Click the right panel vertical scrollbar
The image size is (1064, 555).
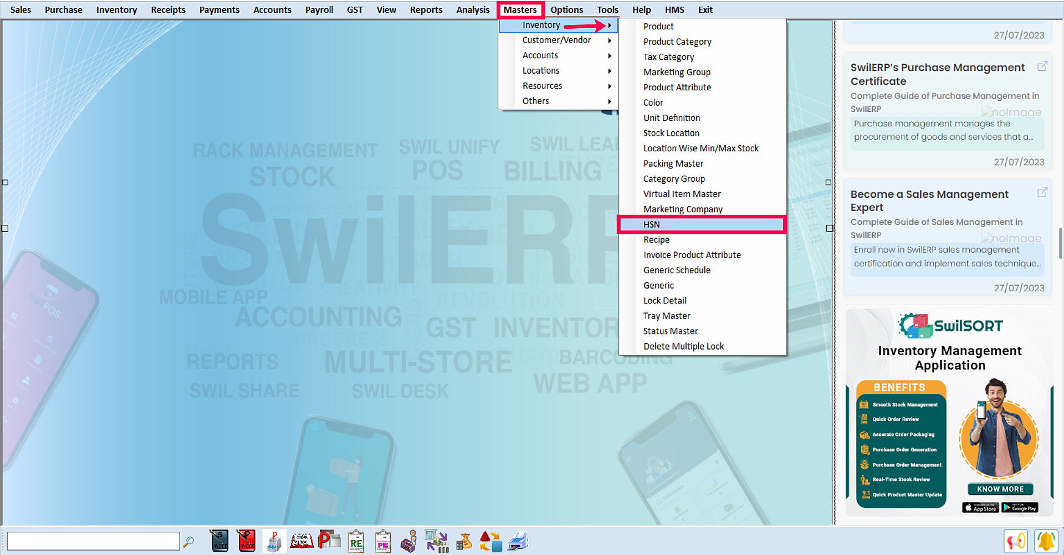point(1060,244)
